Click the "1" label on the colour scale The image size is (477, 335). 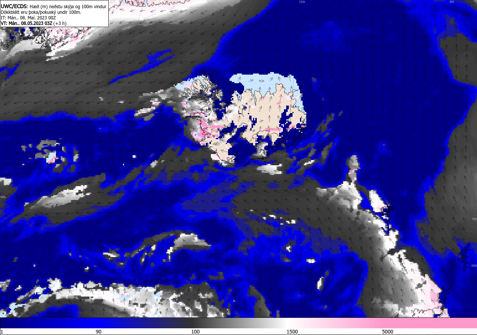point(2,332)
